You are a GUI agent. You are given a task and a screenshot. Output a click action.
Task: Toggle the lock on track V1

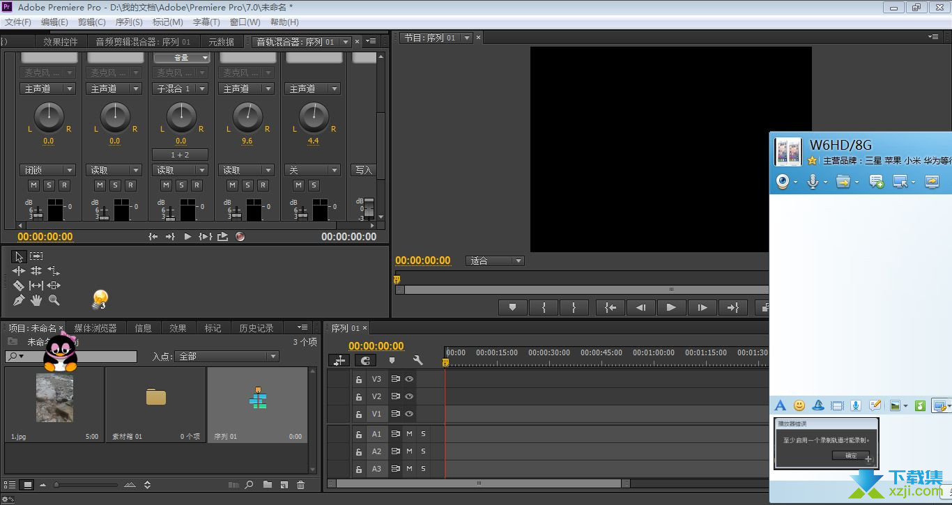[359, 414]
